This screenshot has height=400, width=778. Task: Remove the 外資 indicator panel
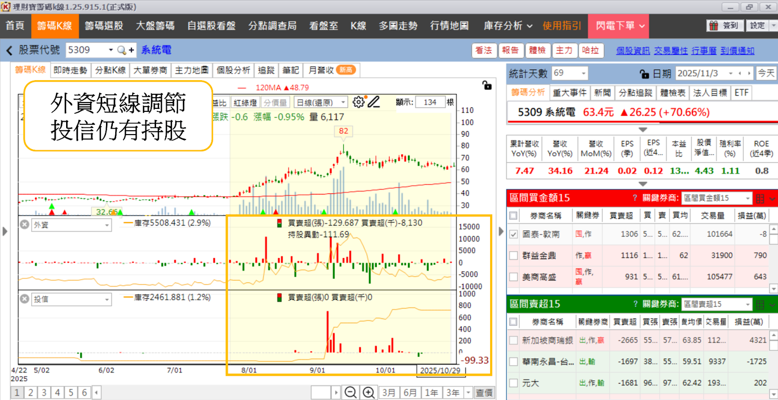[25, 225]
